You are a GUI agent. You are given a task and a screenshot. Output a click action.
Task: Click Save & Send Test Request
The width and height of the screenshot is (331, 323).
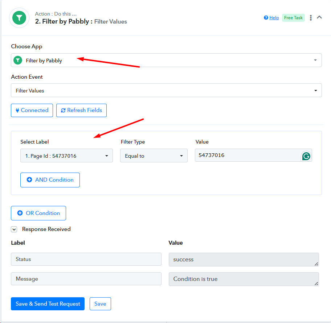[x=48, y=304]
